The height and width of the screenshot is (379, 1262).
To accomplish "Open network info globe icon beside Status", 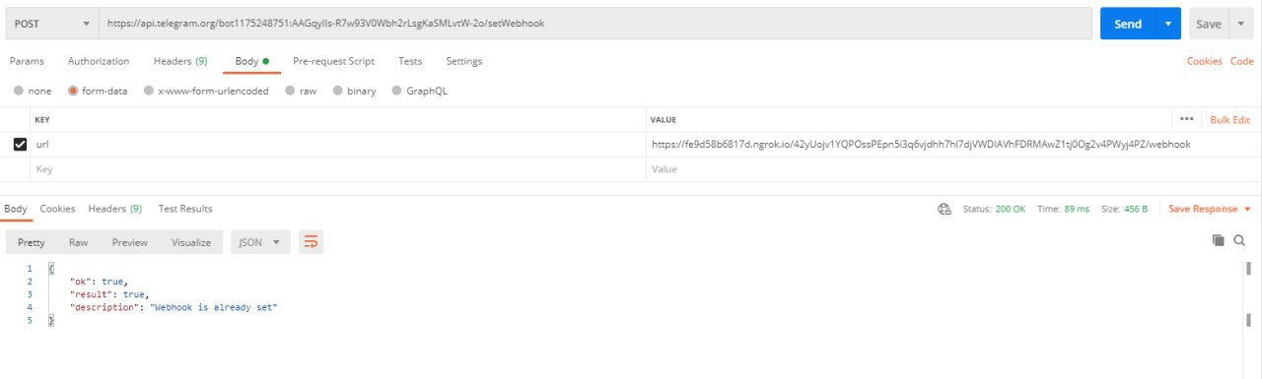I will (x=945, y=209).
